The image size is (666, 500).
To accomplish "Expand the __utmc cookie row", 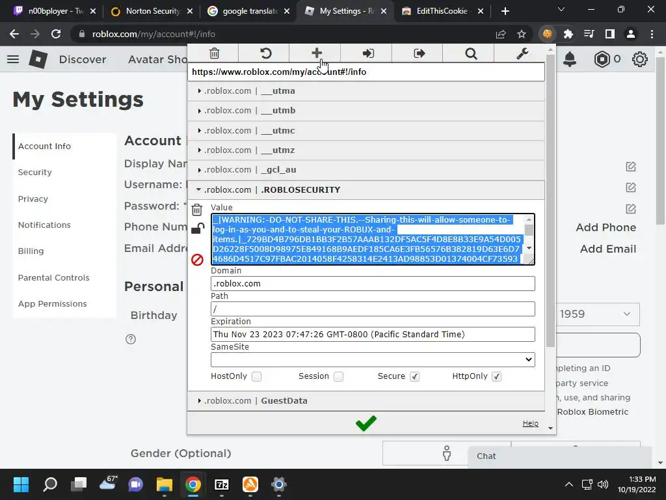I will click(x=366, y=130).
